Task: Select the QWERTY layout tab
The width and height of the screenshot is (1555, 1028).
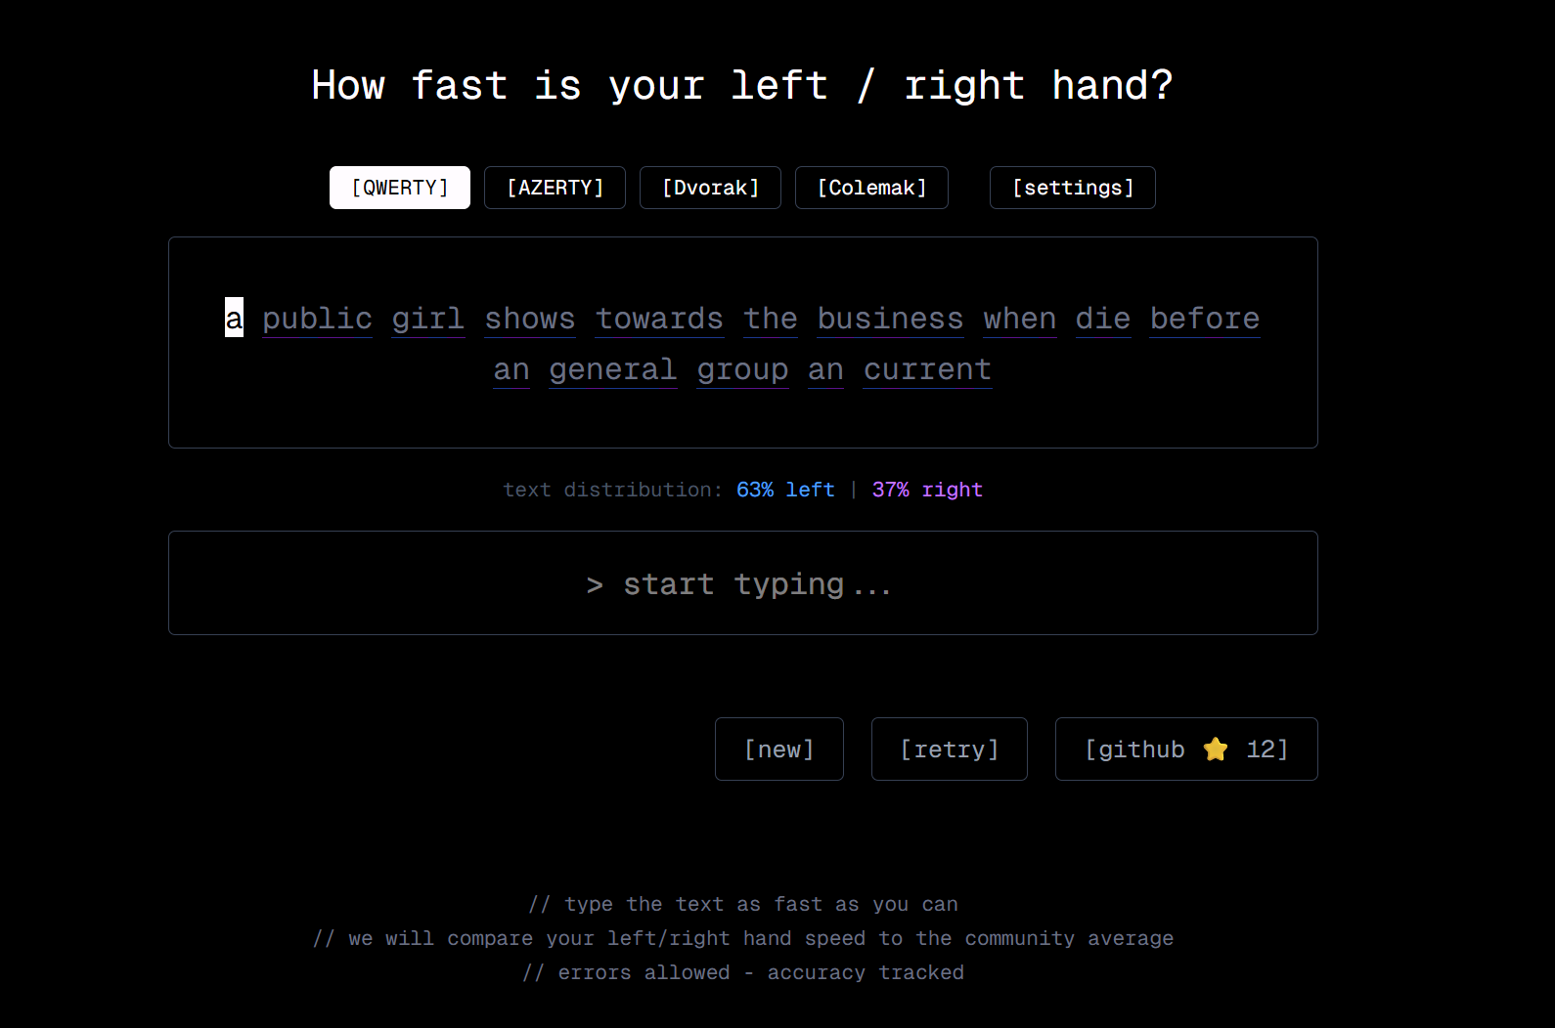Action: click(399, 188)
